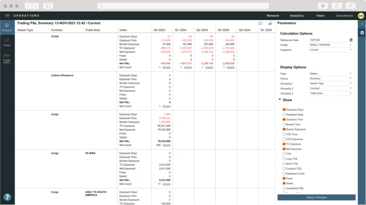Click Net P&L value 79,235,069 for Cargo

[x=164, y=141]
